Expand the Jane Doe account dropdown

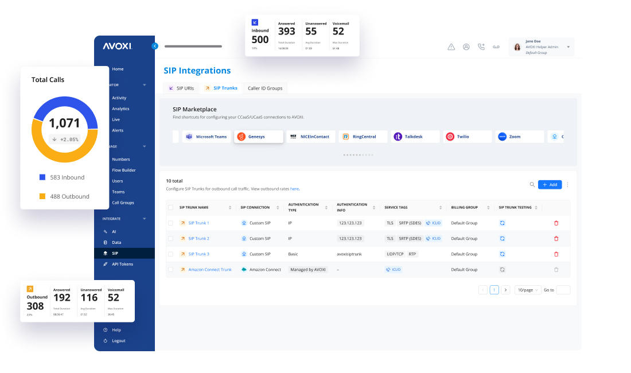(x=568, y=47)
